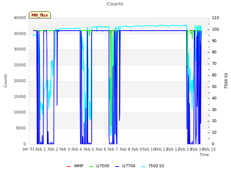Click the 25000 tick on left axis

click(x=20, y=65)
